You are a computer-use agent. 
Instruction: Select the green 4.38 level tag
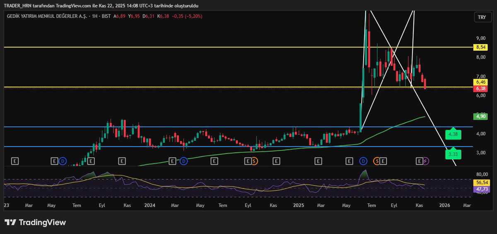pos(453,134)
